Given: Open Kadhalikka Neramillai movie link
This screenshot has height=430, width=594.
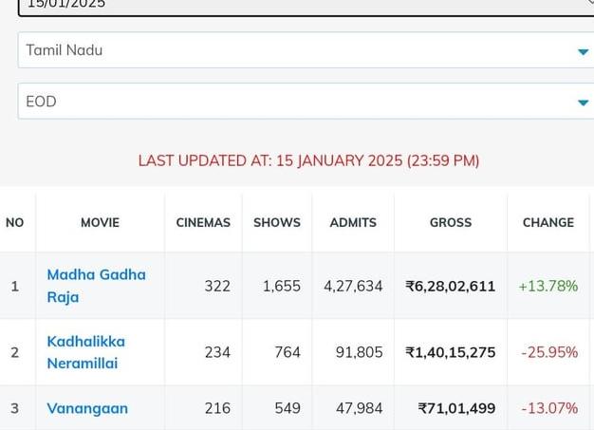Looking at the screenshot, I should pos(86,352).
